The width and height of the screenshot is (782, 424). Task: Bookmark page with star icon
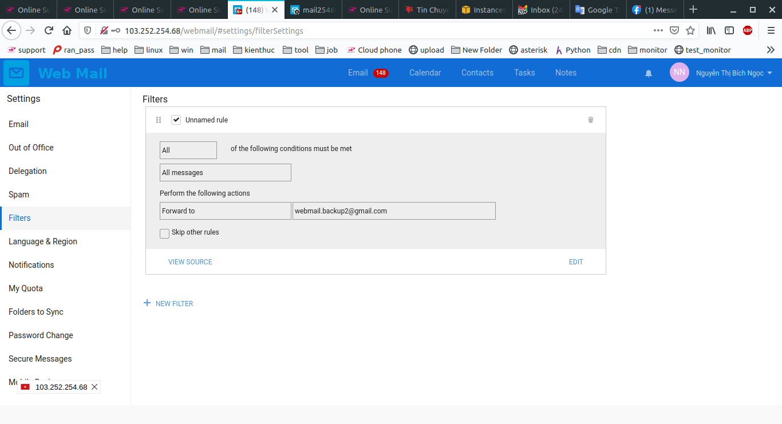[x=690, y=30]
